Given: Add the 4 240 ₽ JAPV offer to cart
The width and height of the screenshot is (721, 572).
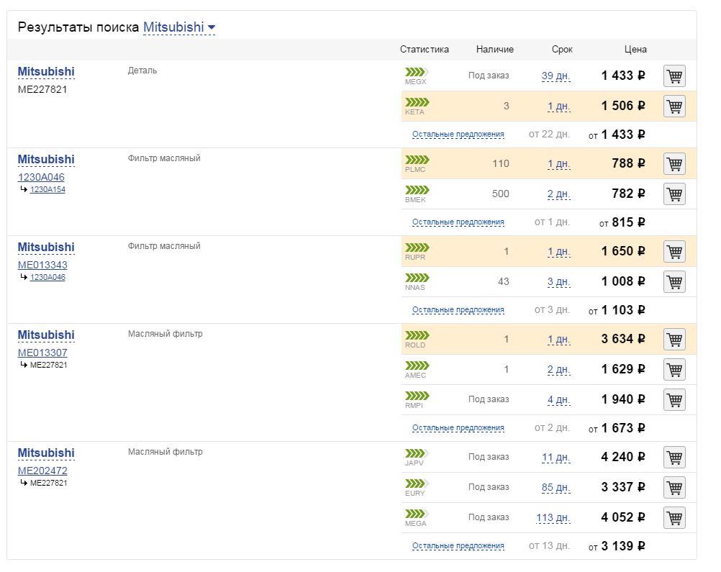Looking at the screenshot, I should [x=674, y=457].
